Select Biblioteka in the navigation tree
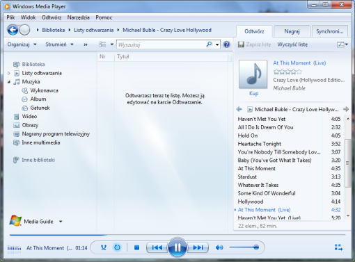355x262 pixels. (x=33, y=64)
